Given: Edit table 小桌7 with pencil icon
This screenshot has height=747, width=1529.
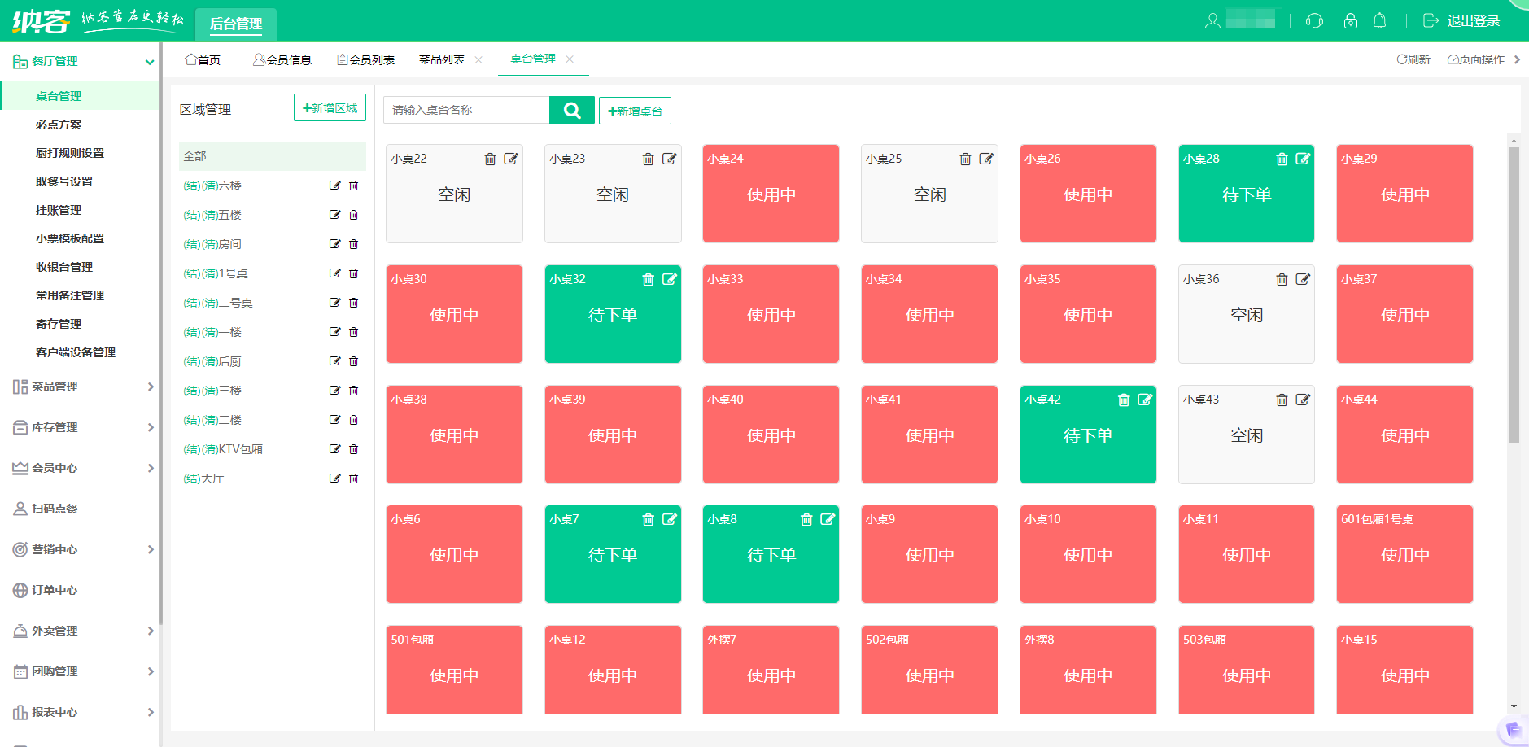Looking at the screenshot, I should [x=670, y=519].
